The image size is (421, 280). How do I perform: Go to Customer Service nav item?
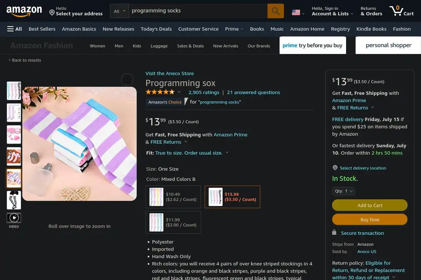pyautogui.click(x=198, y=29)
